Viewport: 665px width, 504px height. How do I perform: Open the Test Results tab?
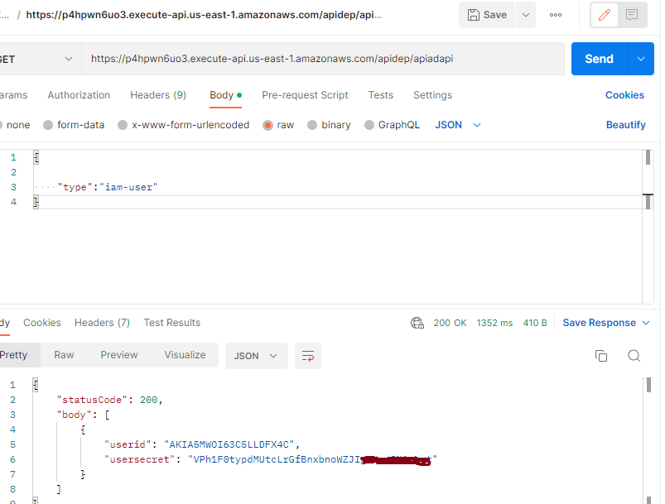click(x=171, y=323)
